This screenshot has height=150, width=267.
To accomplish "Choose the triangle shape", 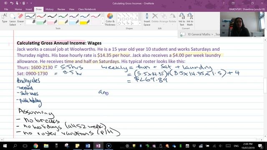I will pyautogui.click(x=136, y=19).
